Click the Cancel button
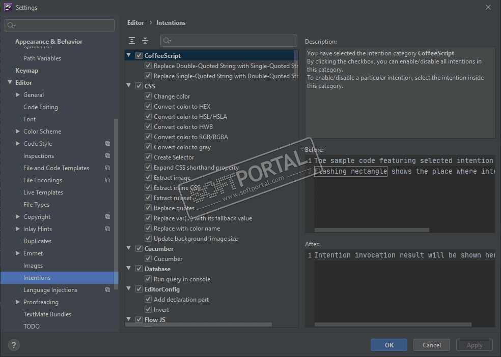This screenshot has height=357, width=501. (432, 345)
